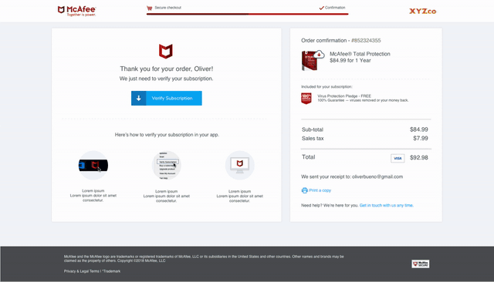Click the Sub-total $84.99 amount
This screenshot has height=282, width=494.
pyautogui.click(x=418, y=129)
